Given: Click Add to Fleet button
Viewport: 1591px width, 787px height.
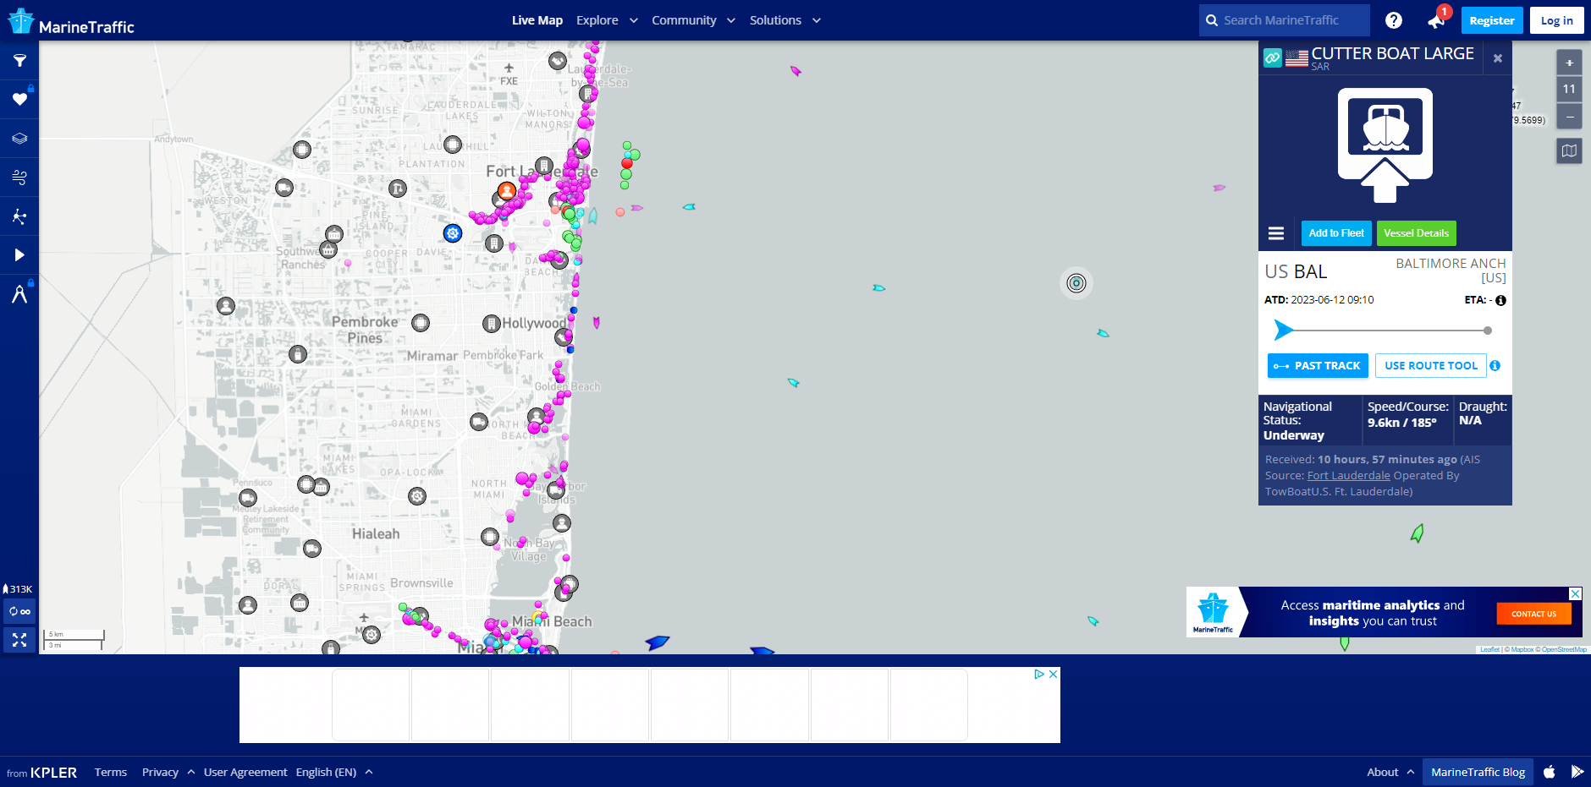Looking at the screenshot, I should [1336, 233].
